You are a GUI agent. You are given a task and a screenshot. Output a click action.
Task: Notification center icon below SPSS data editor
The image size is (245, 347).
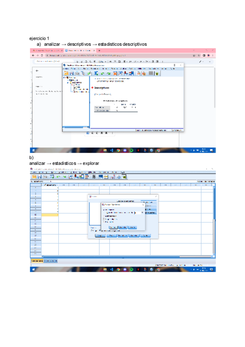pos(212,270)
